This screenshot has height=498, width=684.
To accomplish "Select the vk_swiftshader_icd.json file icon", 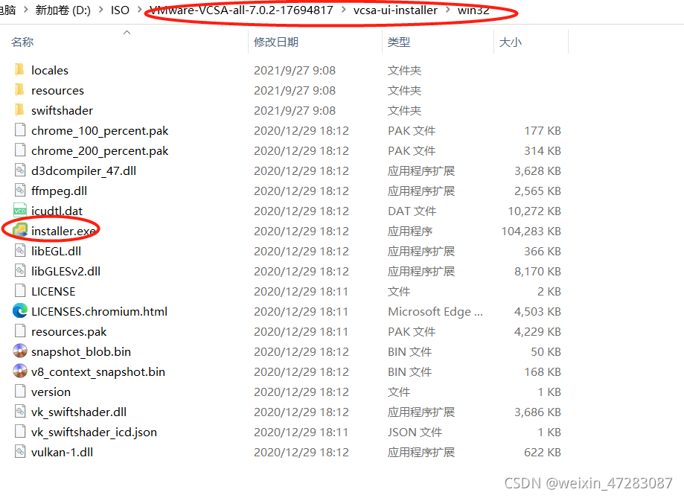I will 20,431.
